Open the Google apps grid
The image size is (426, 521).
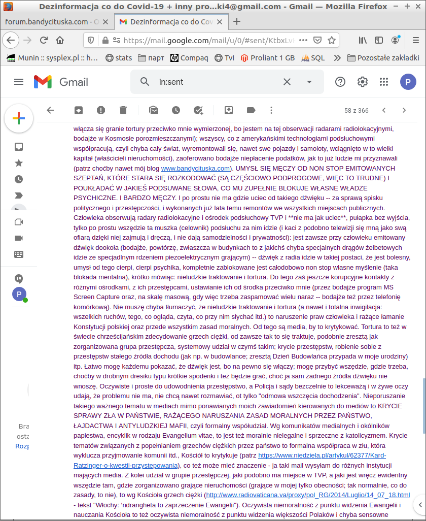[384, 82]
